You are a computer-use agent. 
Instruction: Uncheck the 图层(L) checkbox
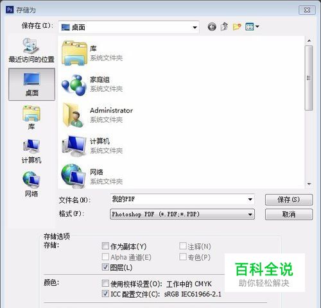coord(105,267)
